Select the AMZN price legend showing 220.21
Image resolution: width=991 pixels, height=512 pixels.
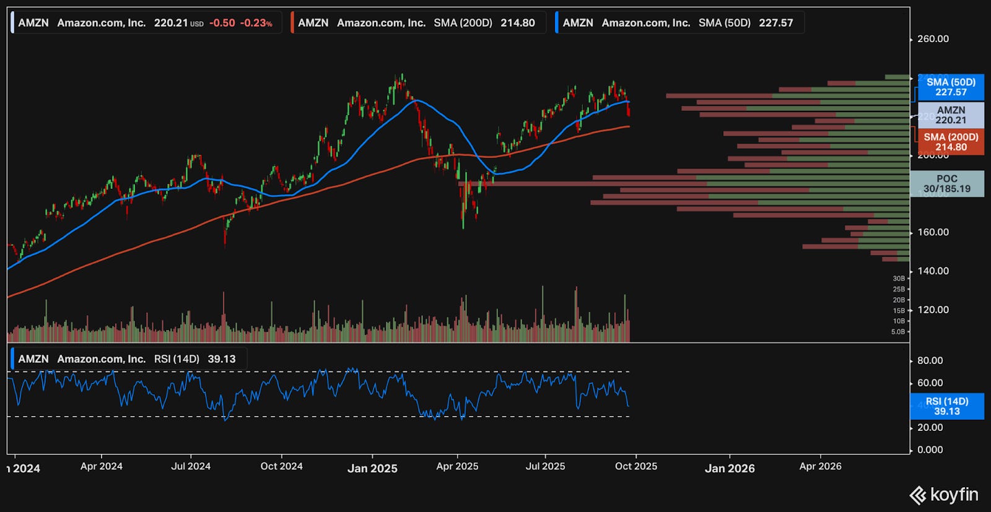click(x=146, y=23)
